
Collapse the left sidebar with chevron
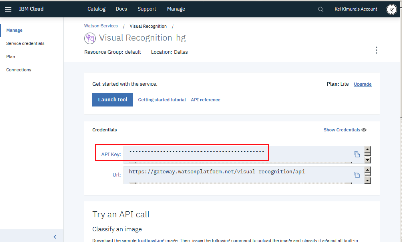[55, 237]
